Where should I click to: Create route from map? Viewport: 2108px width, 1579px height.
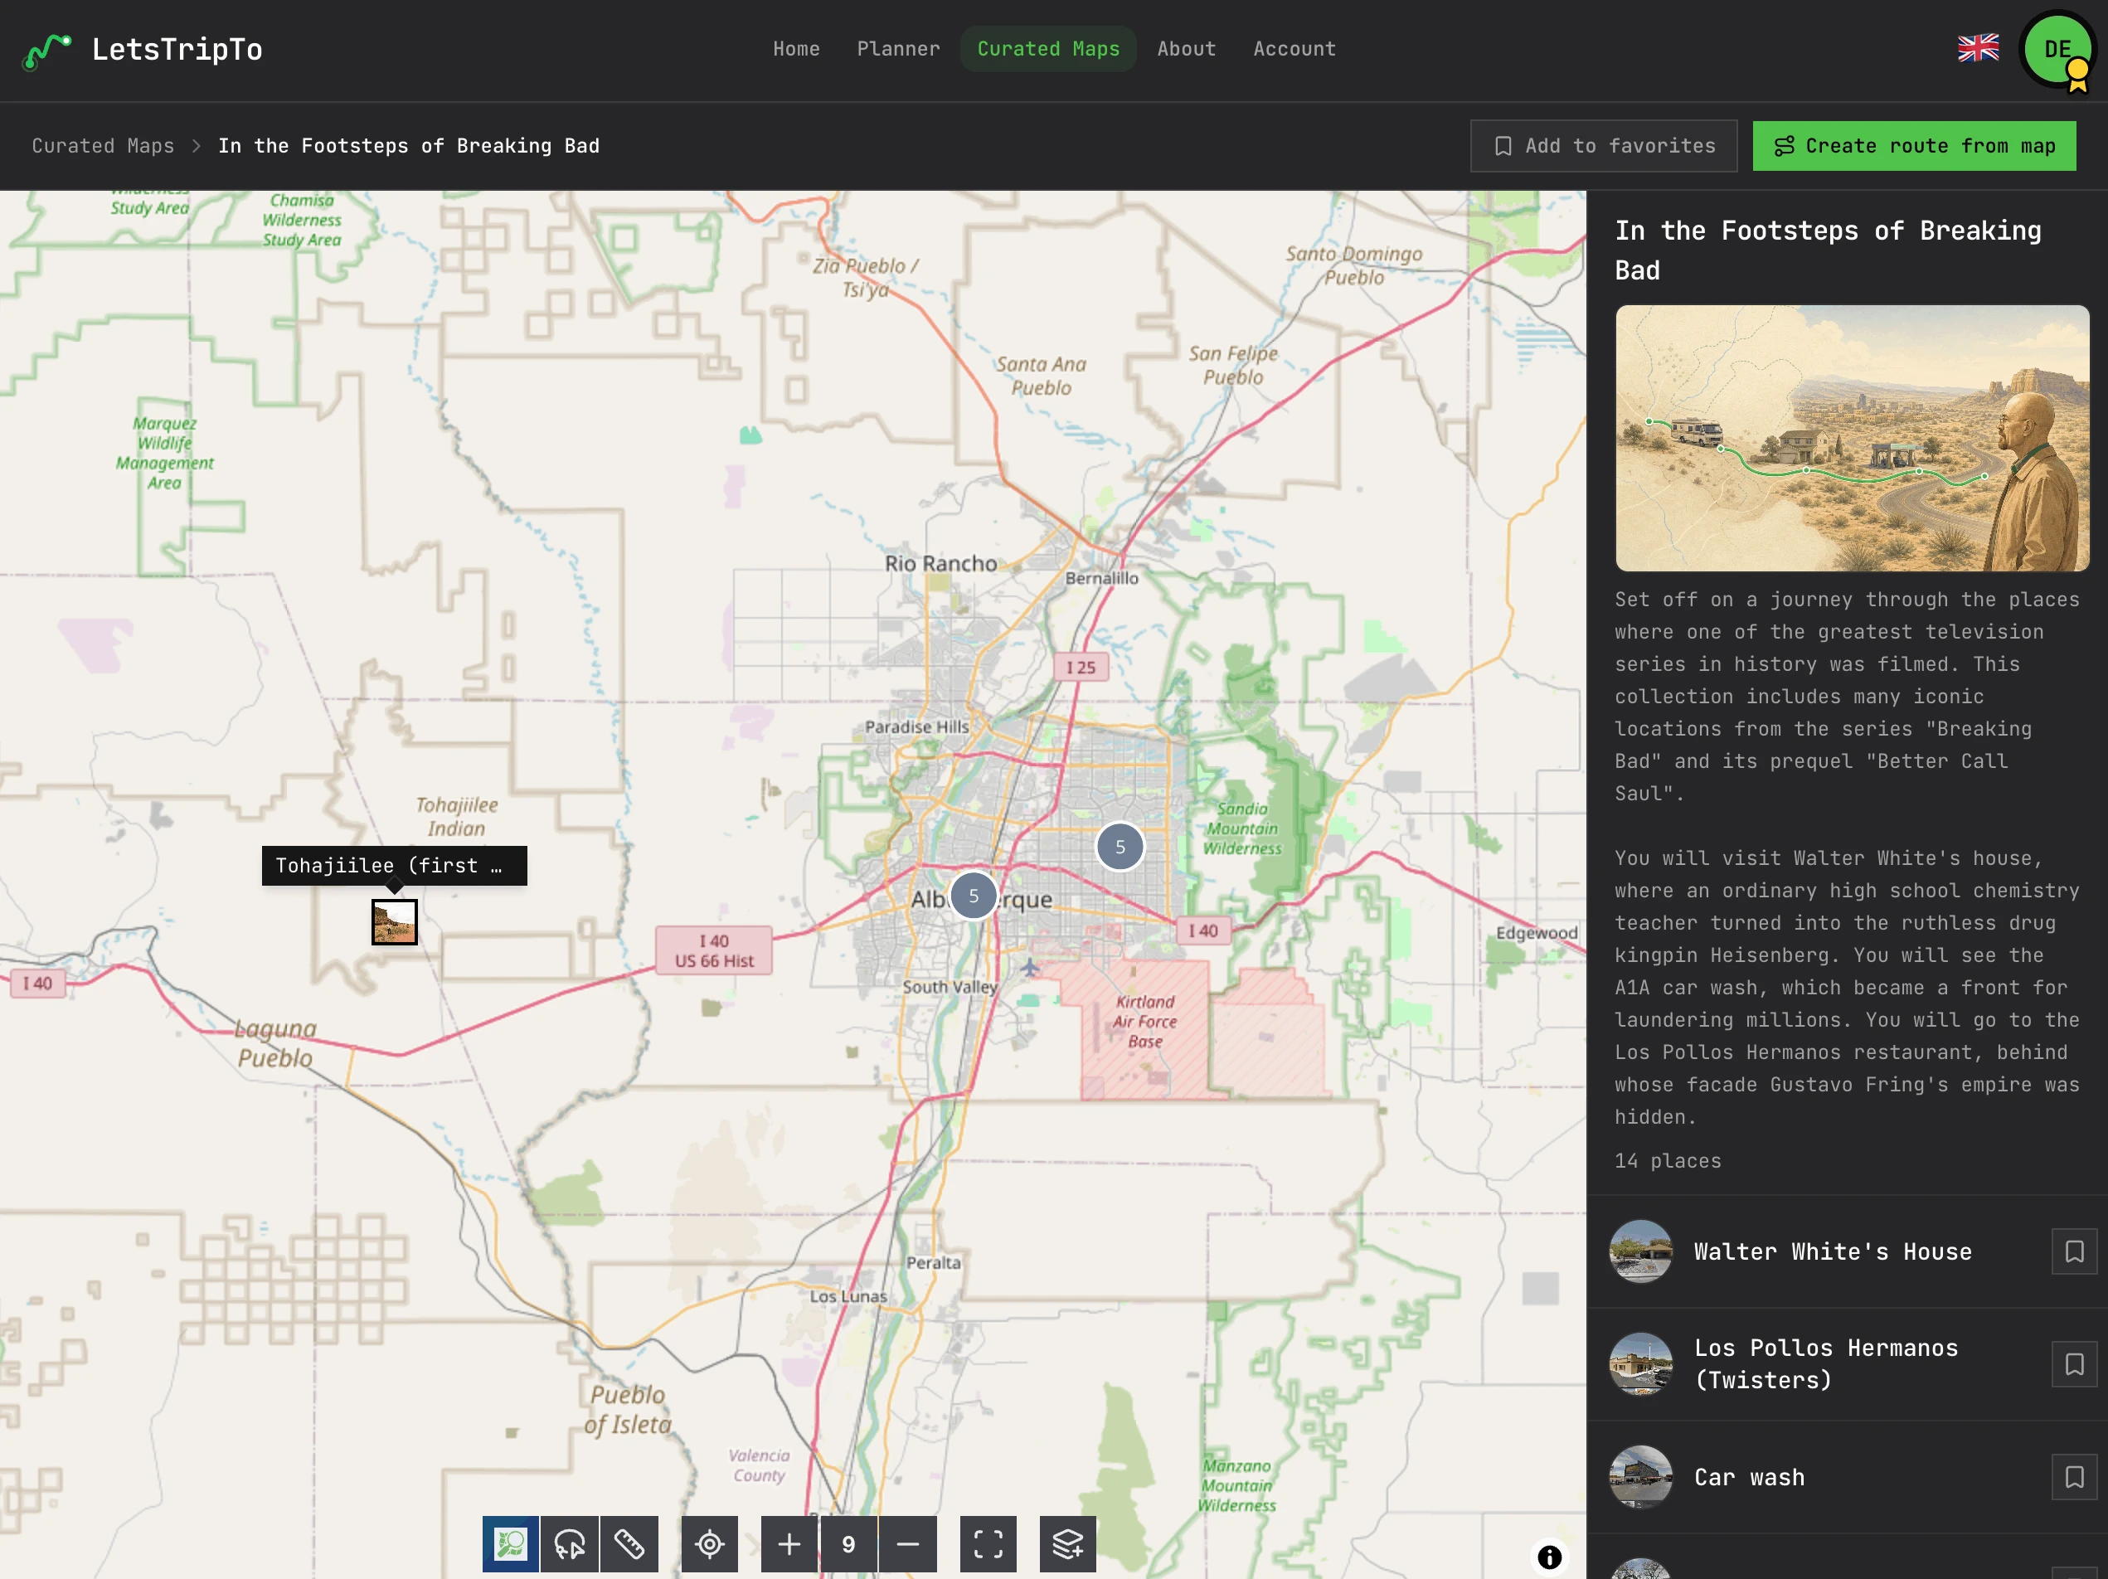1914,146
